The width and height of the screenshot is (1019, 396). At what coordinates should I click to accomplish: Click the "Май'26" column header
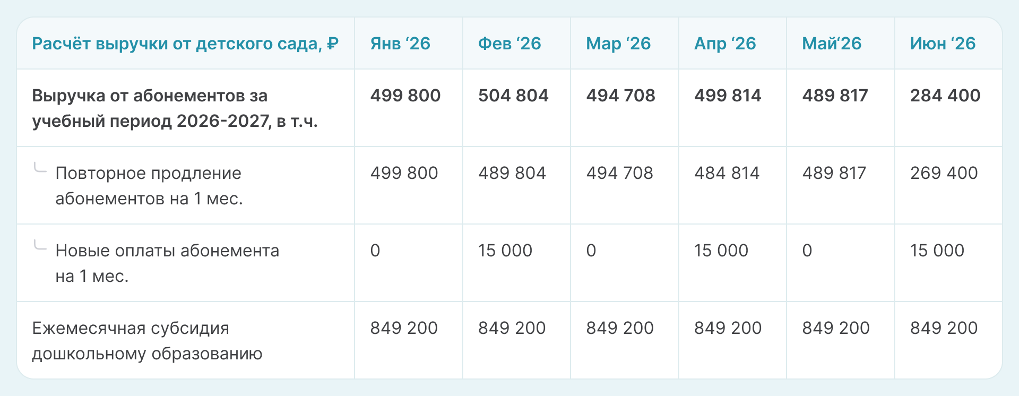tap(832, 44)
